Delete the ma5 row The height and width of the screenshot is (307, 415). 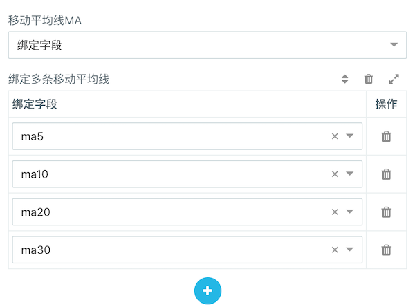[x=387, y=136]
